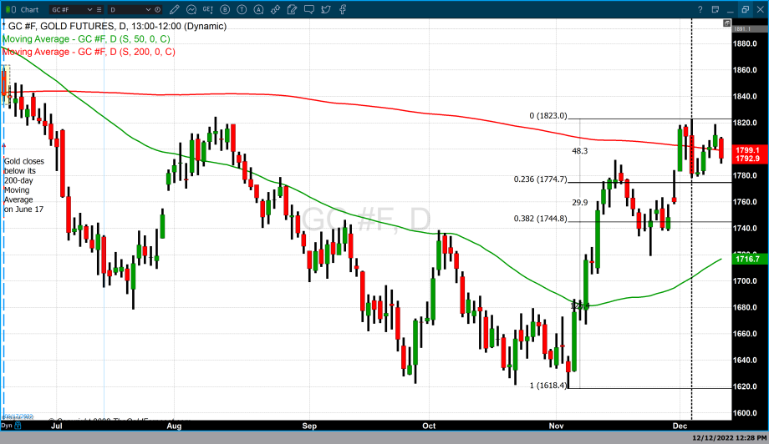Open the indicators chart icon
769x444 pixels.
click(x=191, y=9)
